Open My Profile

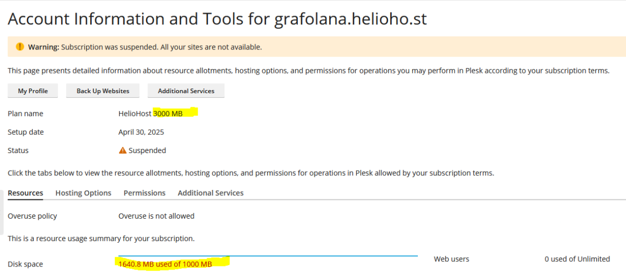(33, 91)
